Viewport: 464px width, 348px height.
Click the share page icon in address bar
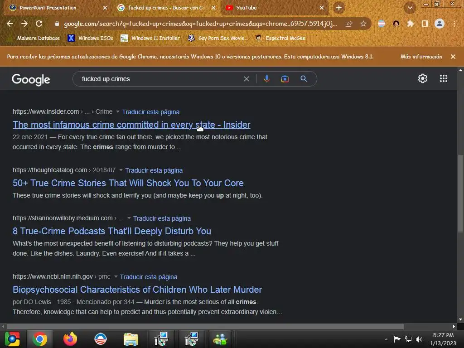[x=349, y=24]
